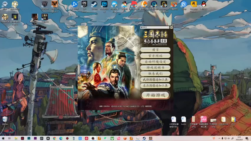Open 启动环境设定 launch settings
This screenshot has height=141, width=251.
[x=155, y=62]
